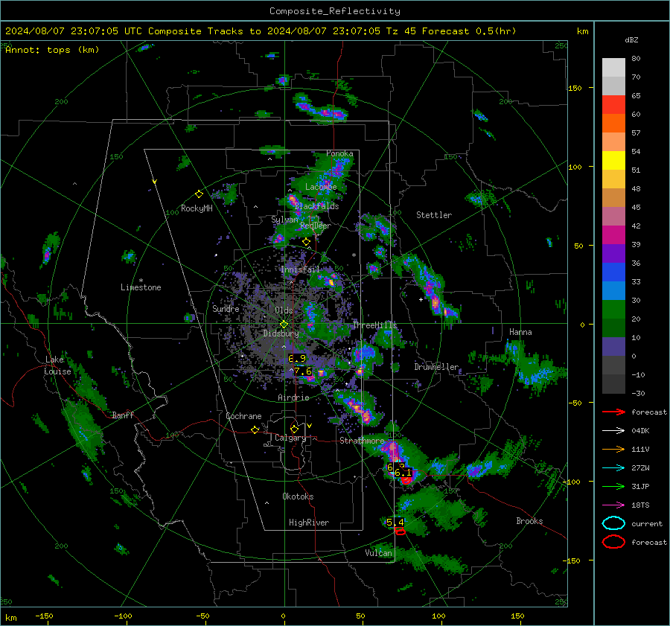Click the green swatch between 30 and 20 dBZ
The image size is (670, 626).
[x=613, y=310]
